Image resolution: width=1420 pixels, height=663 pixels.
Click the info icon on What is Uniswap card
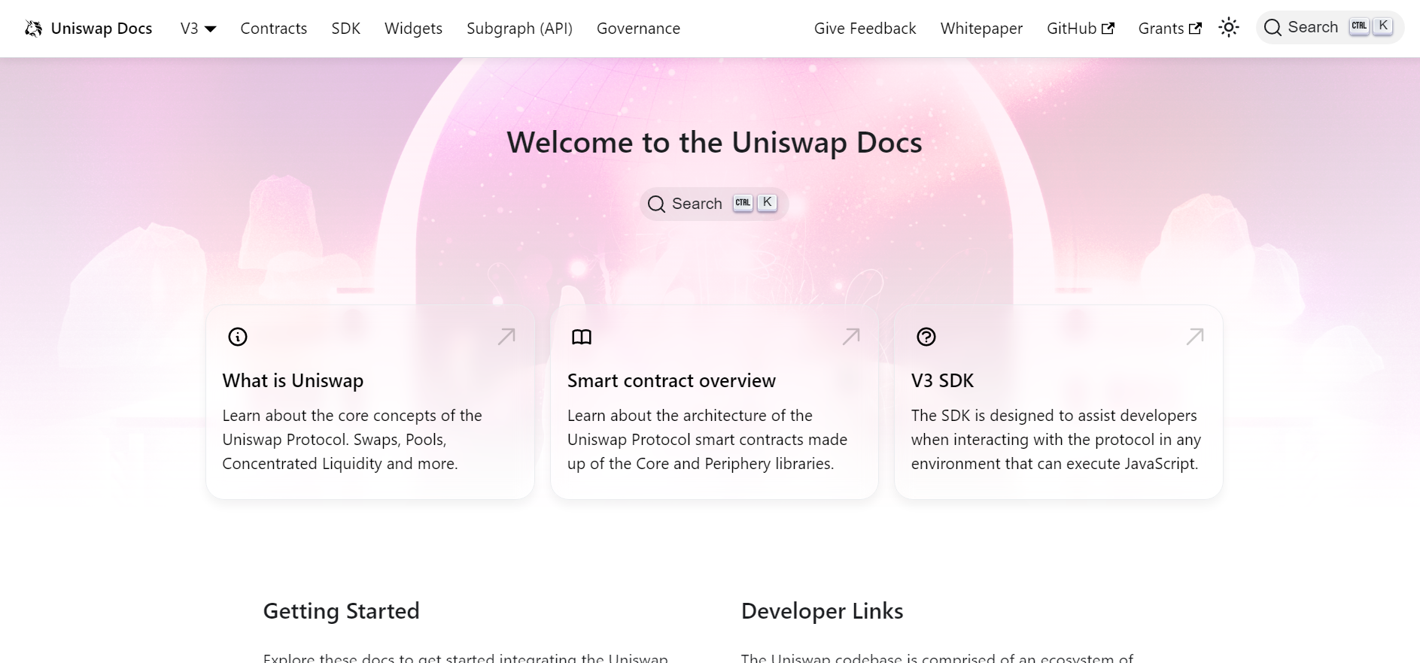tap(238, 337)
